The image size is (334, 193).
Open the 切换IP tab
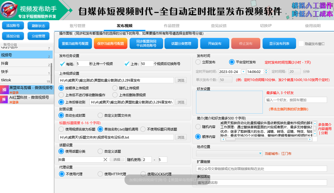tap(266, 26)
